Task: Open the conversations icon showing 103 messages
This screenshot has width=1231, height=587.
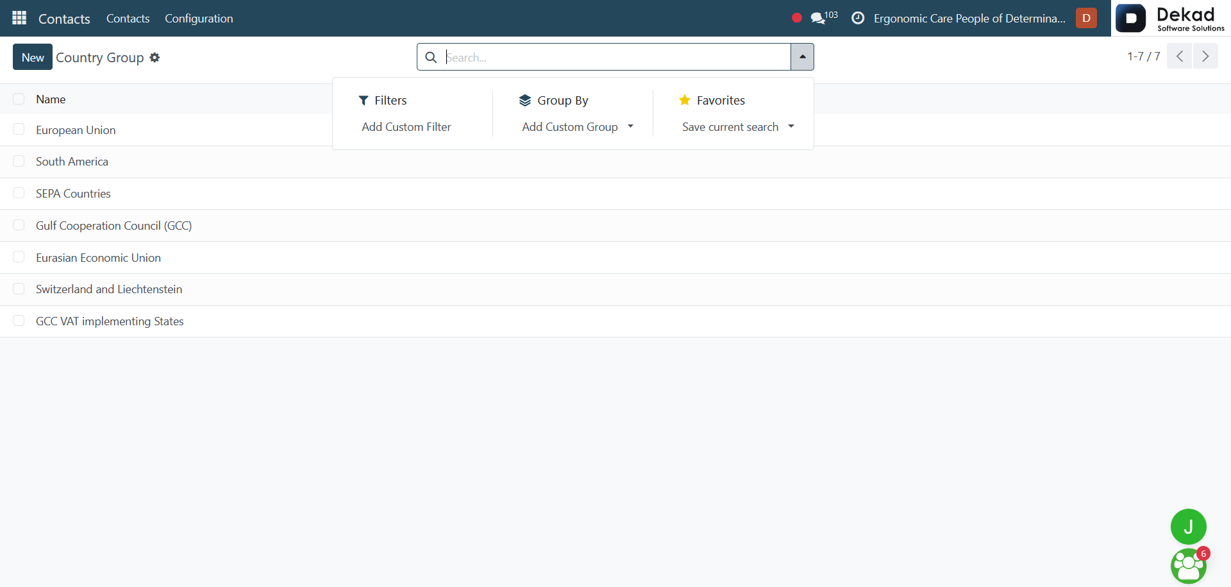Action: [x=824, y=17]
